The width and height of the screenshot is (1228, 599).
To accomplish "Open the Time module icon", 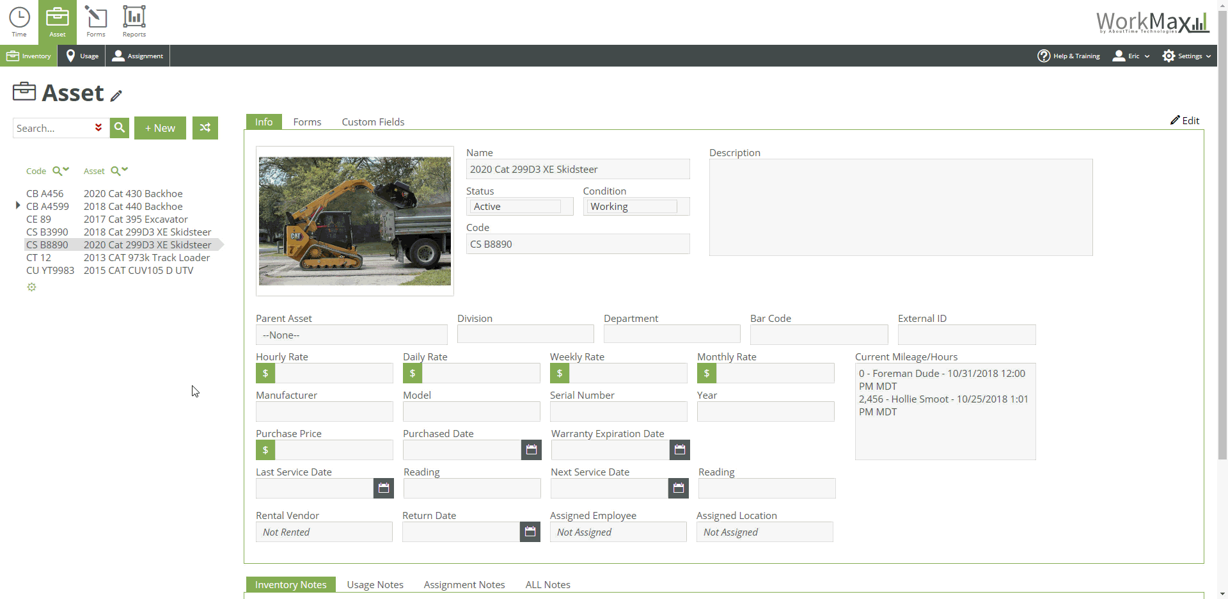I will pos(19,22).
